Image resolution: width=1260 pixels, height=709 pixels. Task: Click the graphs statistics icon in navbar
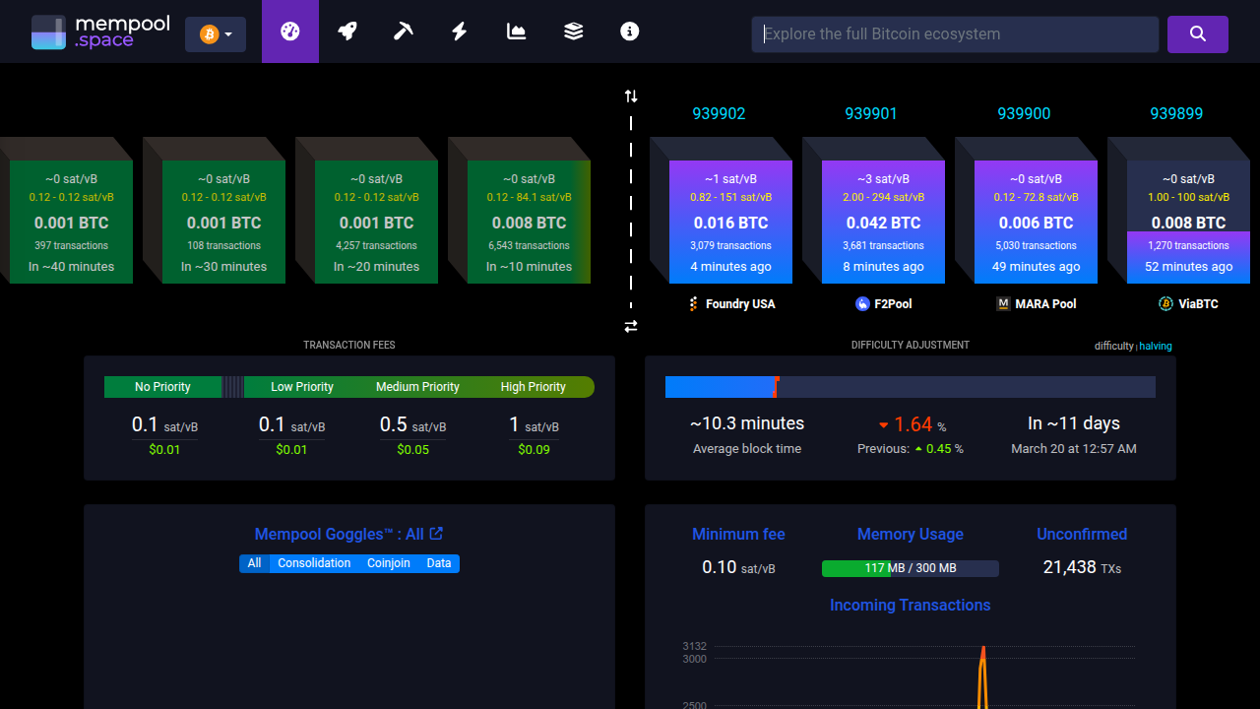click(516, 31)
